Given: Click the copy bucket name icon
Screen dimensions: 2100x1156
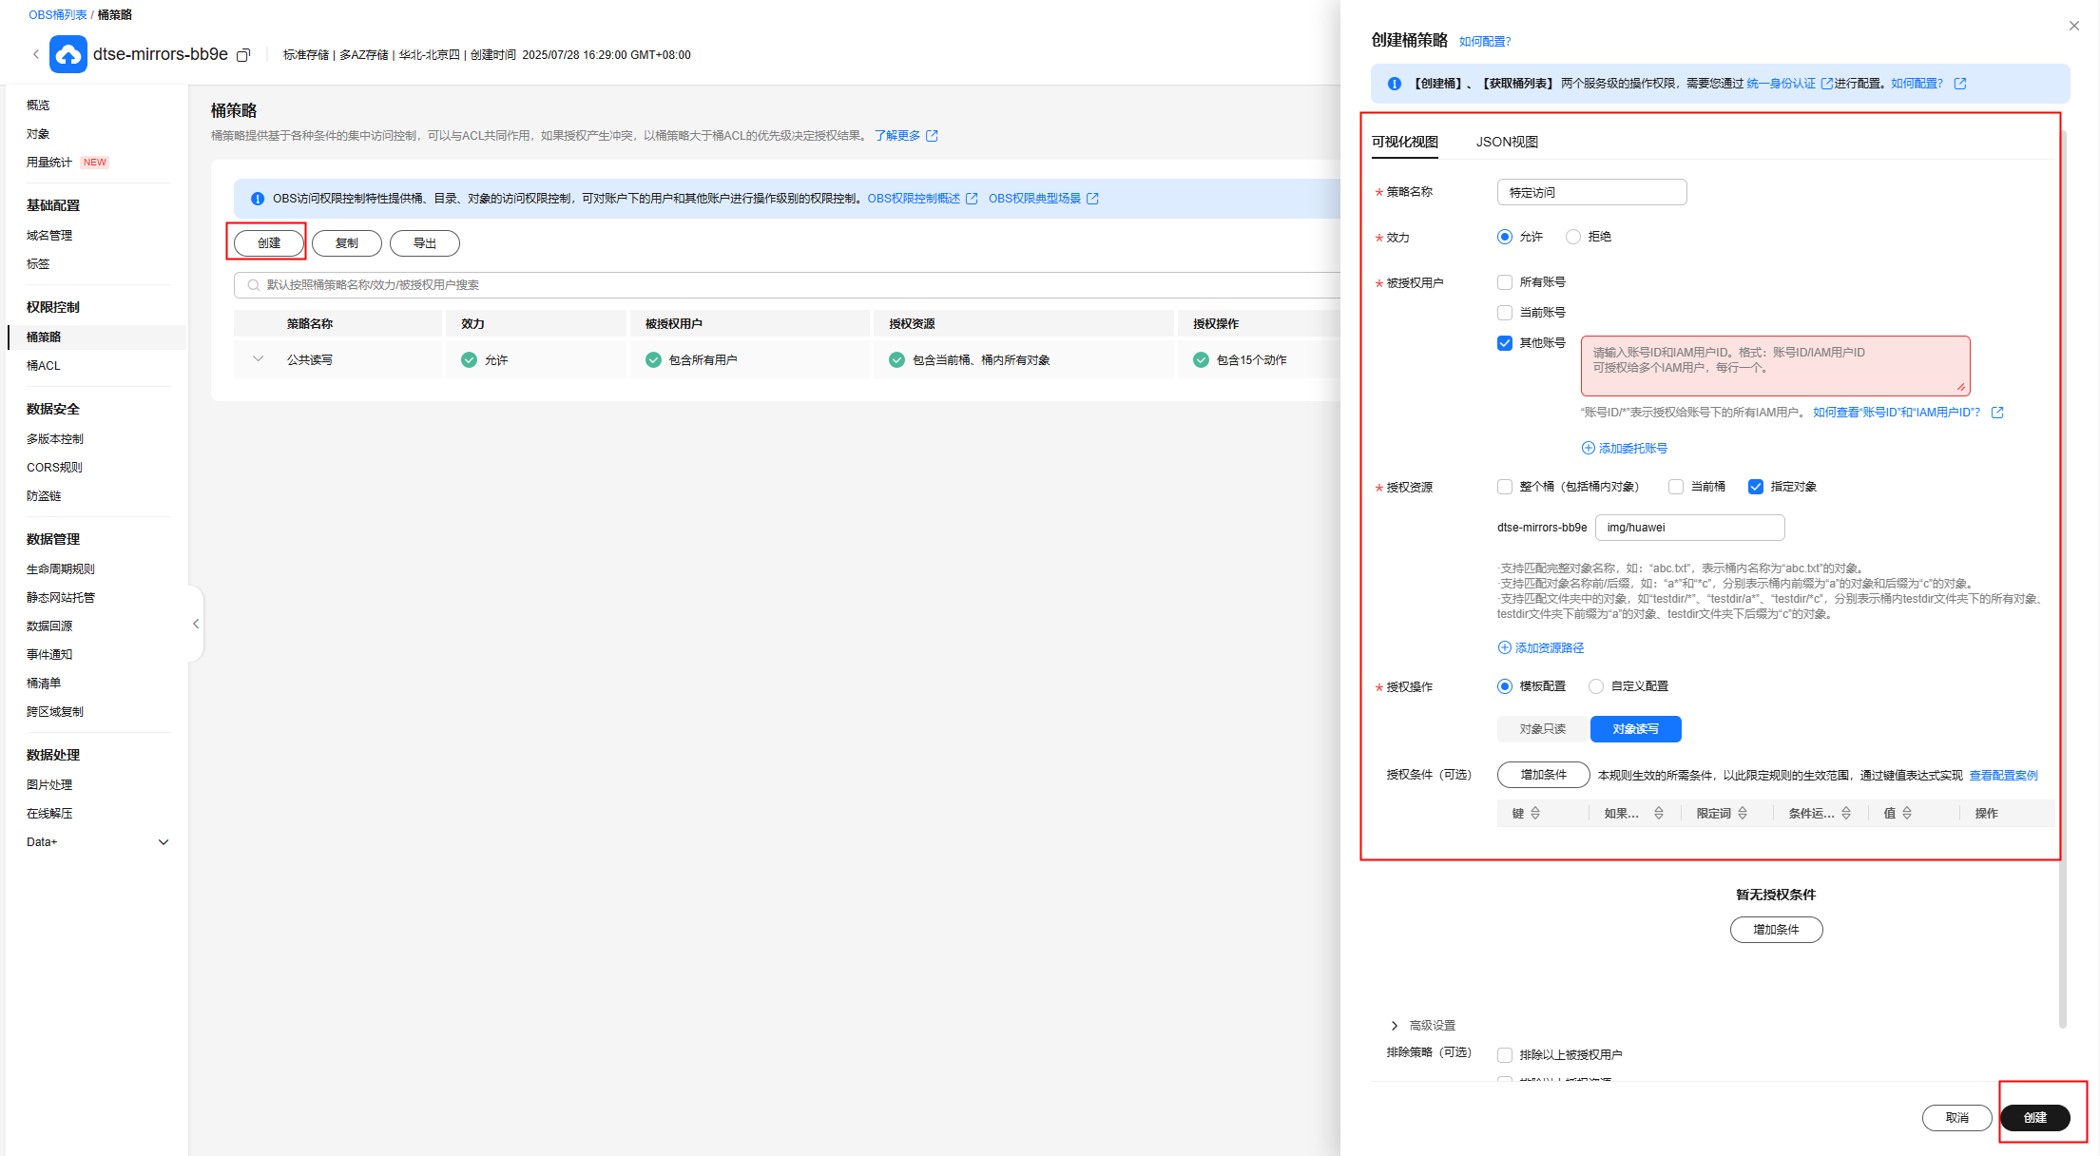Looking at the screenshot, I should 243,55.
